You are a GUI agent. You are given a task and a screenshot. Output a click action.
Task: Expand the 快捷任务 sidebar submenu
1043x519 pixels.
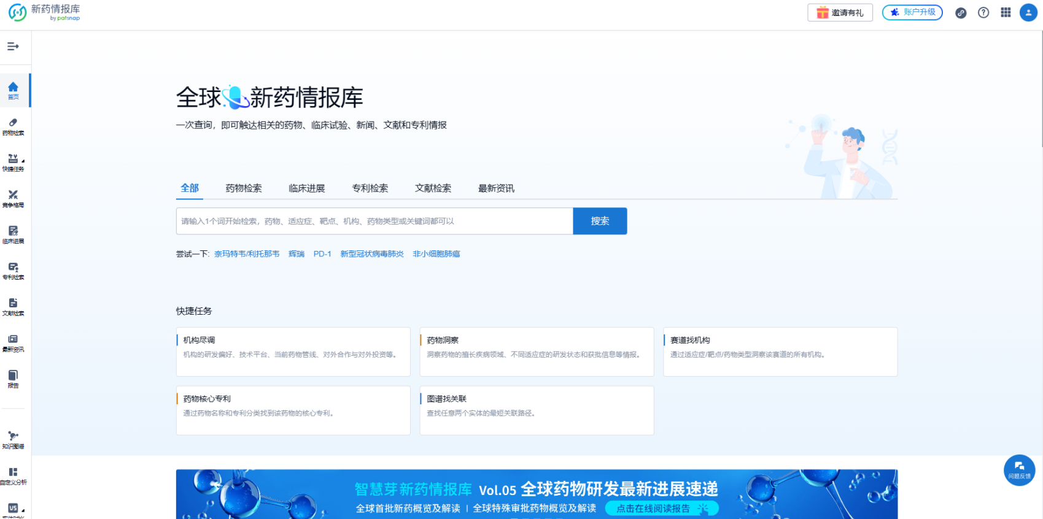(23, 161)
